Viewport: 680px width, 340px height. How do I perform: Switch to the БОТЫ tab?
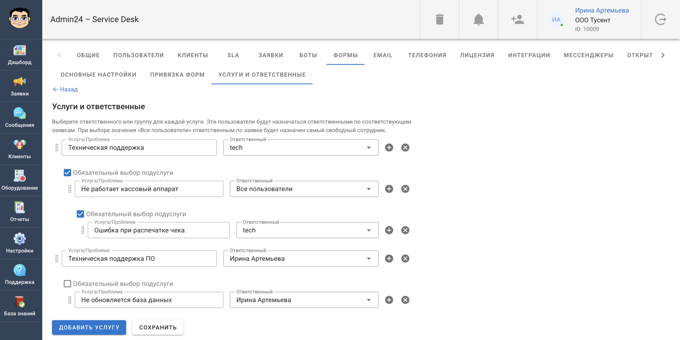coord(308,55)
